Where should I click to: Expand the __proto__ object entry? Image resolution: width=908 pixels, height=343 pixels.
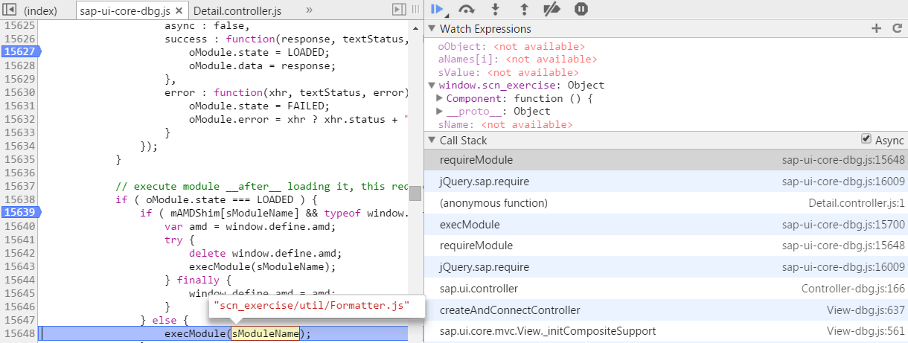pos(440,111)
